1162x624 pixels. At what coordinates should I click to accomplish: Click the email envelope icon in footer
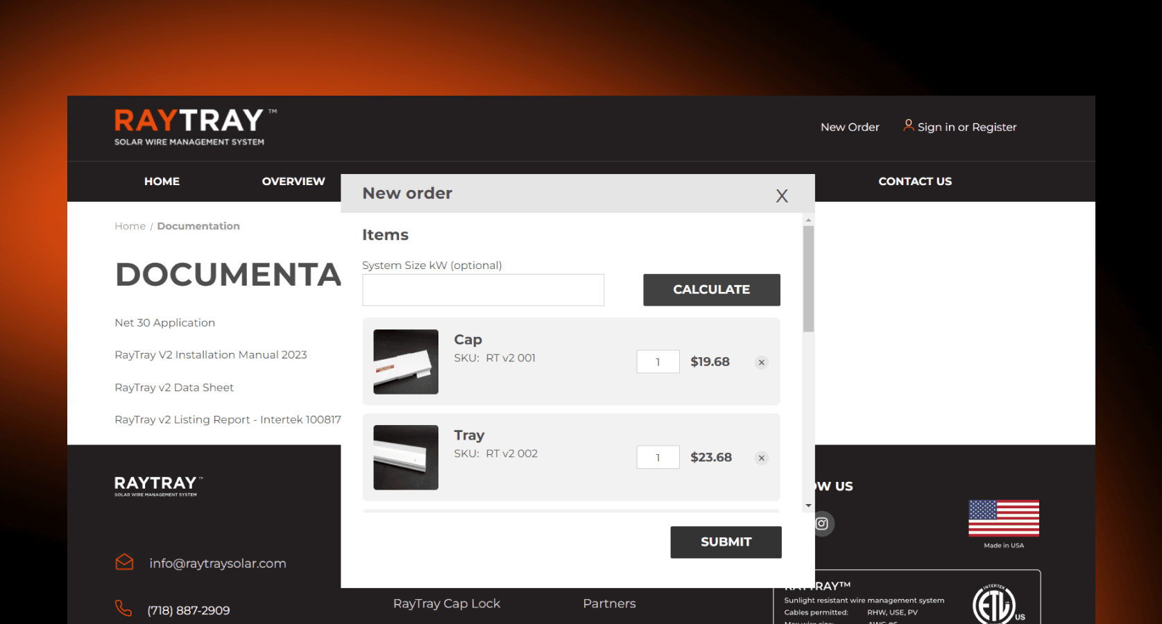pyautogui.click(x=124, y=562)
